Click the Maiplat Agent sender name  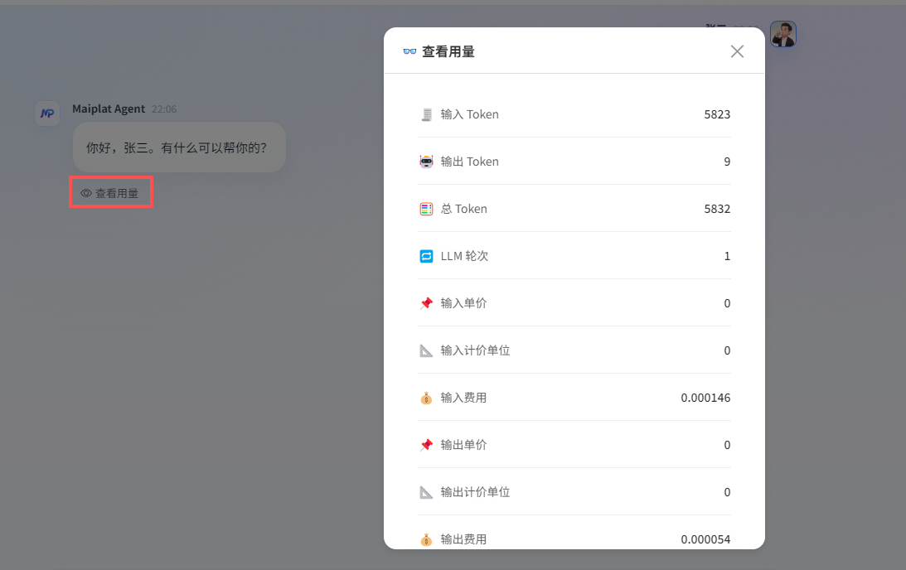pos(109,109)
